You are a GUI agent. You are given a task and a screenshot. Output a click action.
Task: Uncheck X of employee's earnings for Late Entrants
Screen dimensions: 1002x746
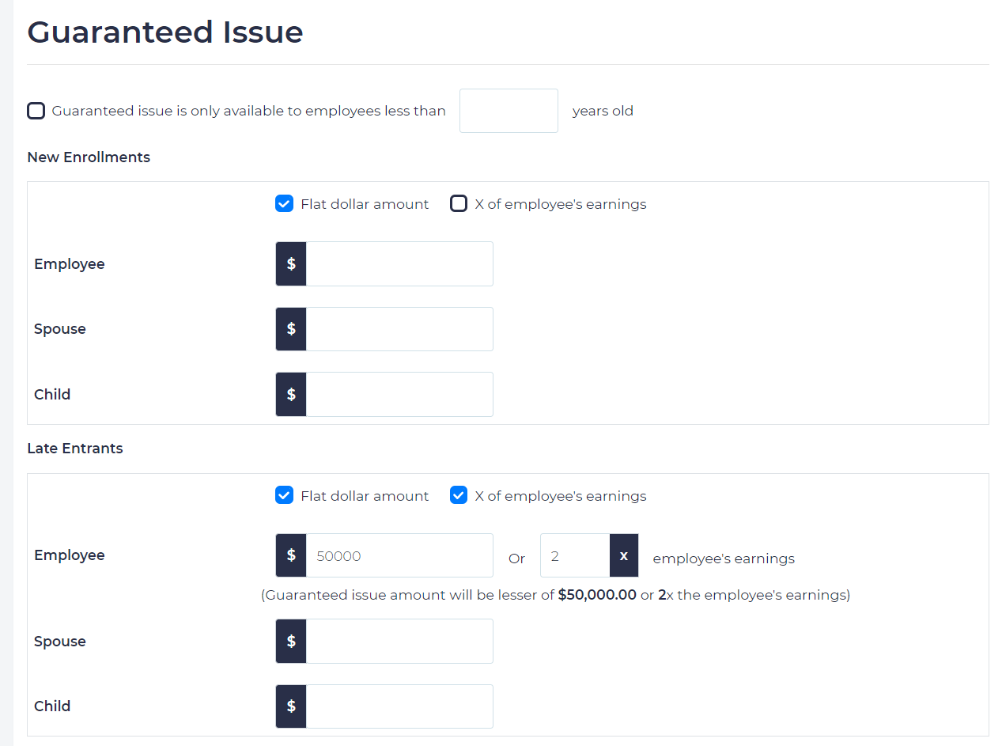[459, 496]
